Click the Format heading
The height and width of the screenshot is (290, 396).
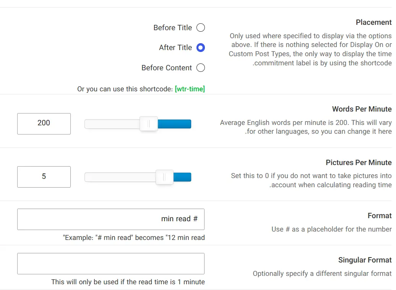[380, 215]
